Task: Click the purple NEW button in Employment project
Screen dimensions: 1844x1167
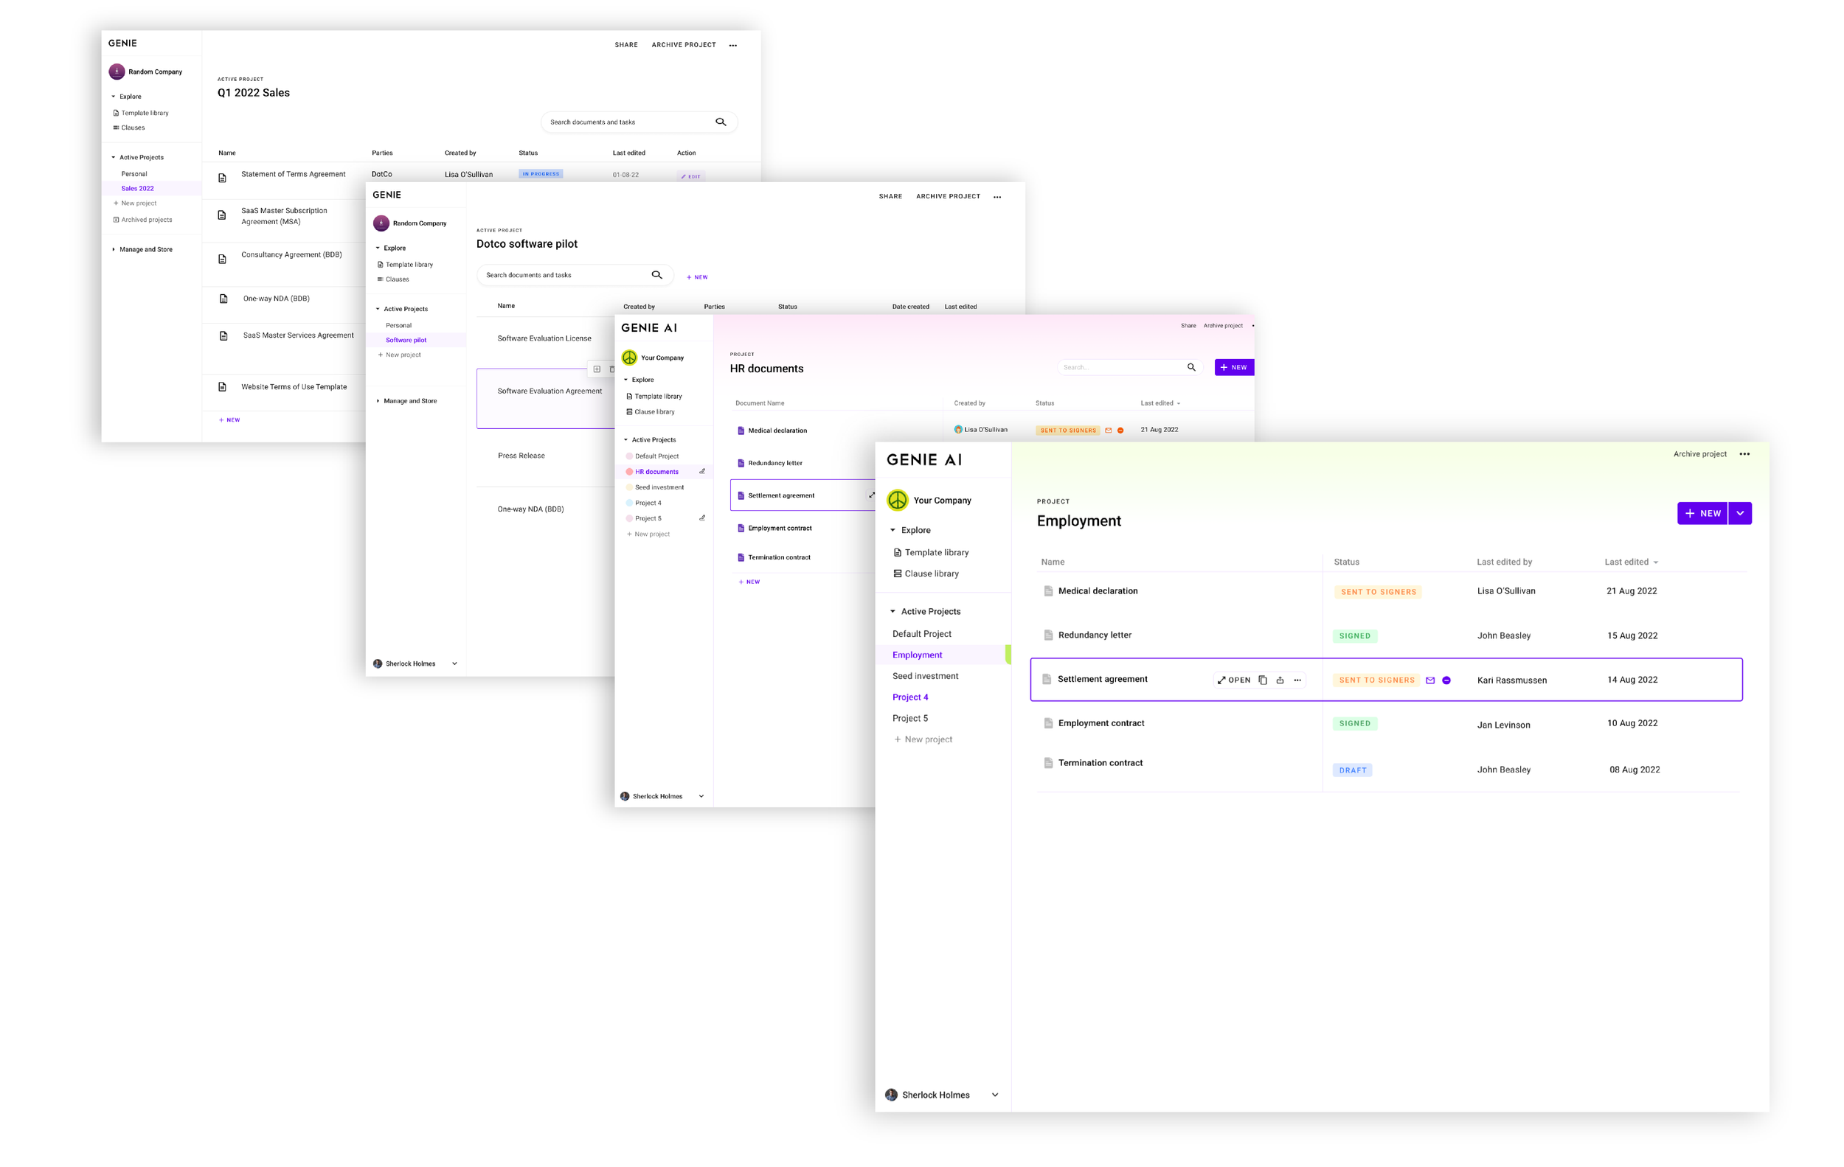Action: [x=1702, y=512]
